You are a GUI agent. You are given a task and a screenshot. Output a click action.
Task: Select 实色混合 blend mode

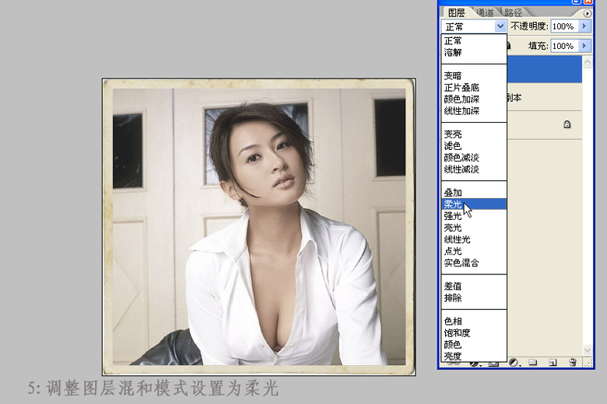coord(474,263)
